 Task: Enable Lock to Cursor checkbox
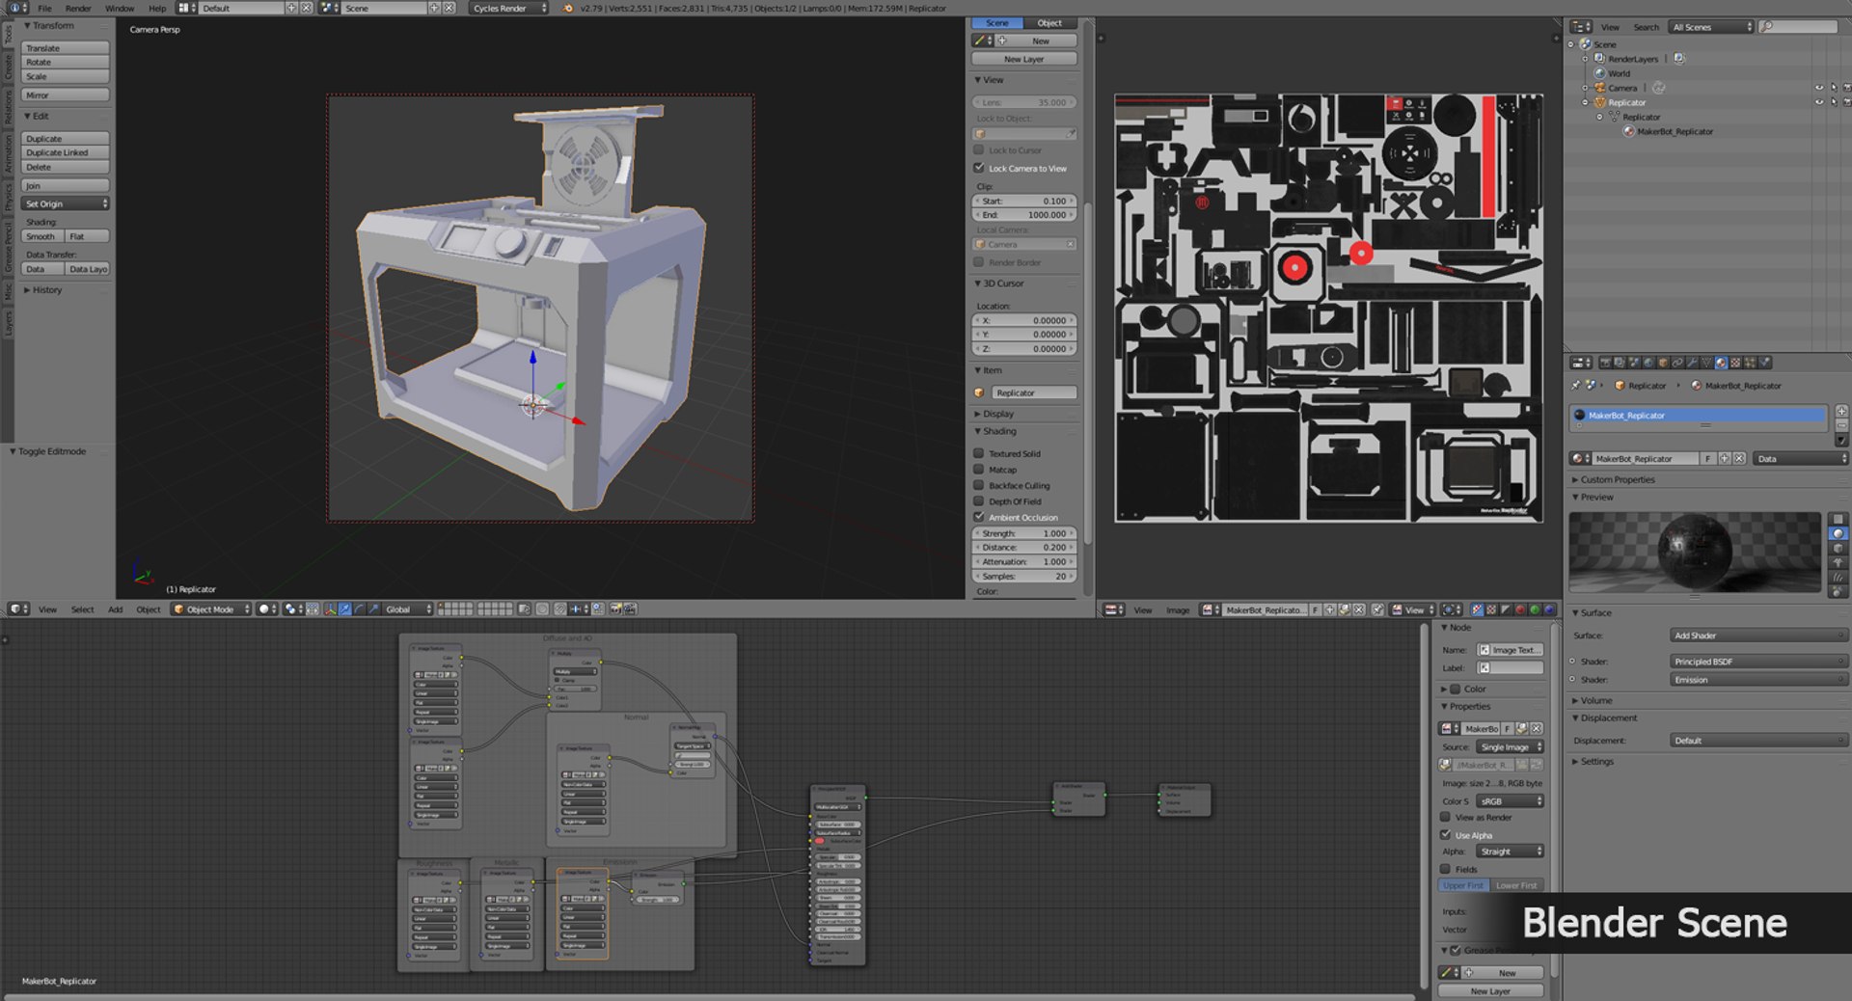tap(979, 149)
